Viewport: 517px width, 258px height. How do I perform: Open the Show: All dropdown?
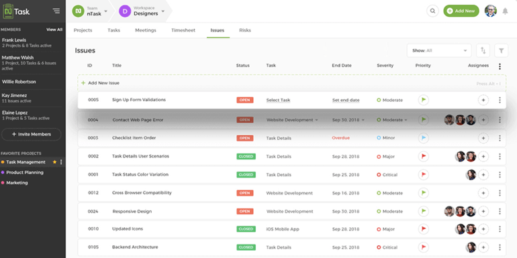pyautogui.click(x=439, y=51)
